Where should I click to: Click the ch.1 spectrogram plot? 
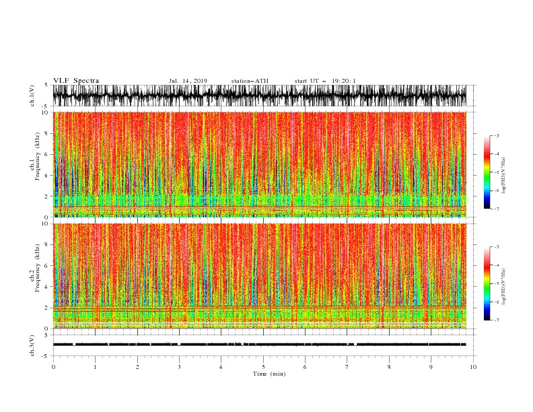[259, 164]
